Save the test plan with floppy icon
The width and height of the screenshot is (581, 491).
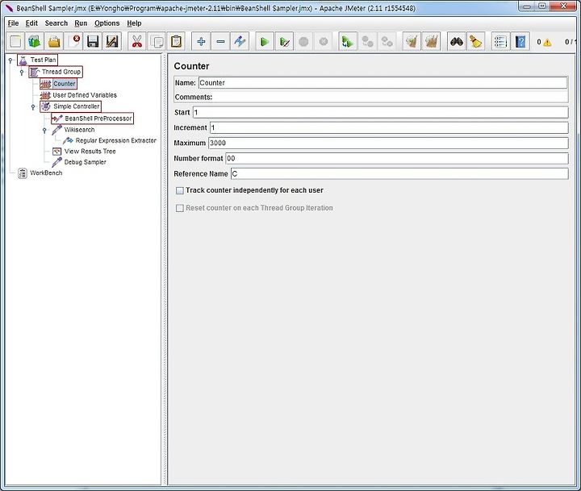[x=93, y=41]
